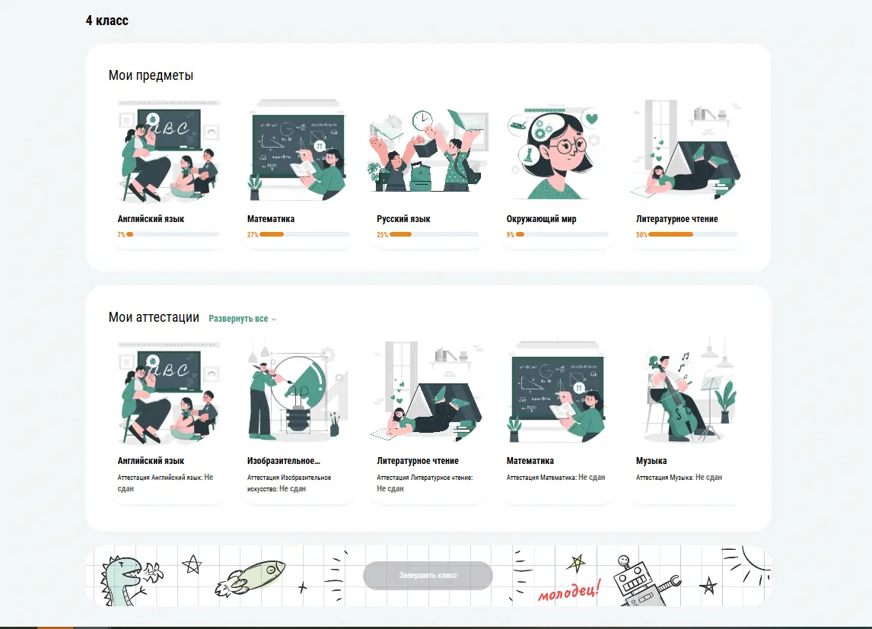
Task: Open the Английский язык attestation card title
Action: [x=151, y=461]
